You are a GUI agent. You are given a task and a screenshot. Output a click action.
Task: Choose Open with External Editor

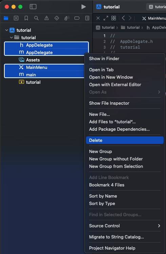pyautogui.click(x=125, y=85)
